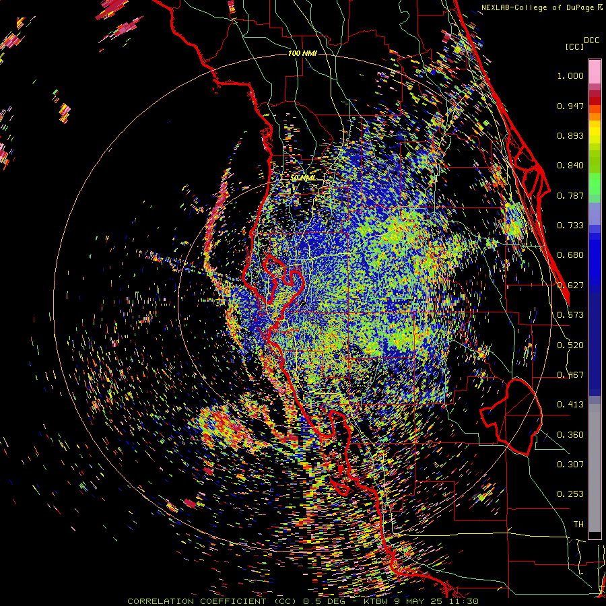The image size is (606, 606).
Task: Select the 0.307 legend value
Action: pos(570,465)
